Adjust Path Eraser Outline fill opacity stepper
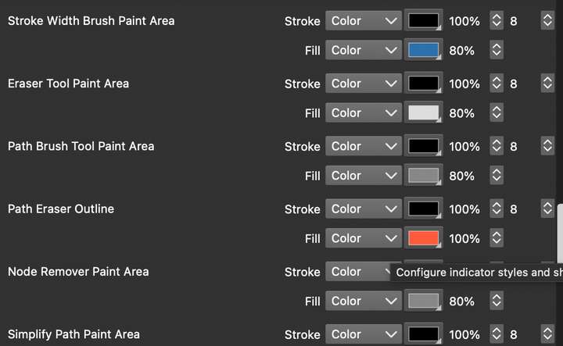This screenshot has height=346, width=563. [x=496, y=238]
